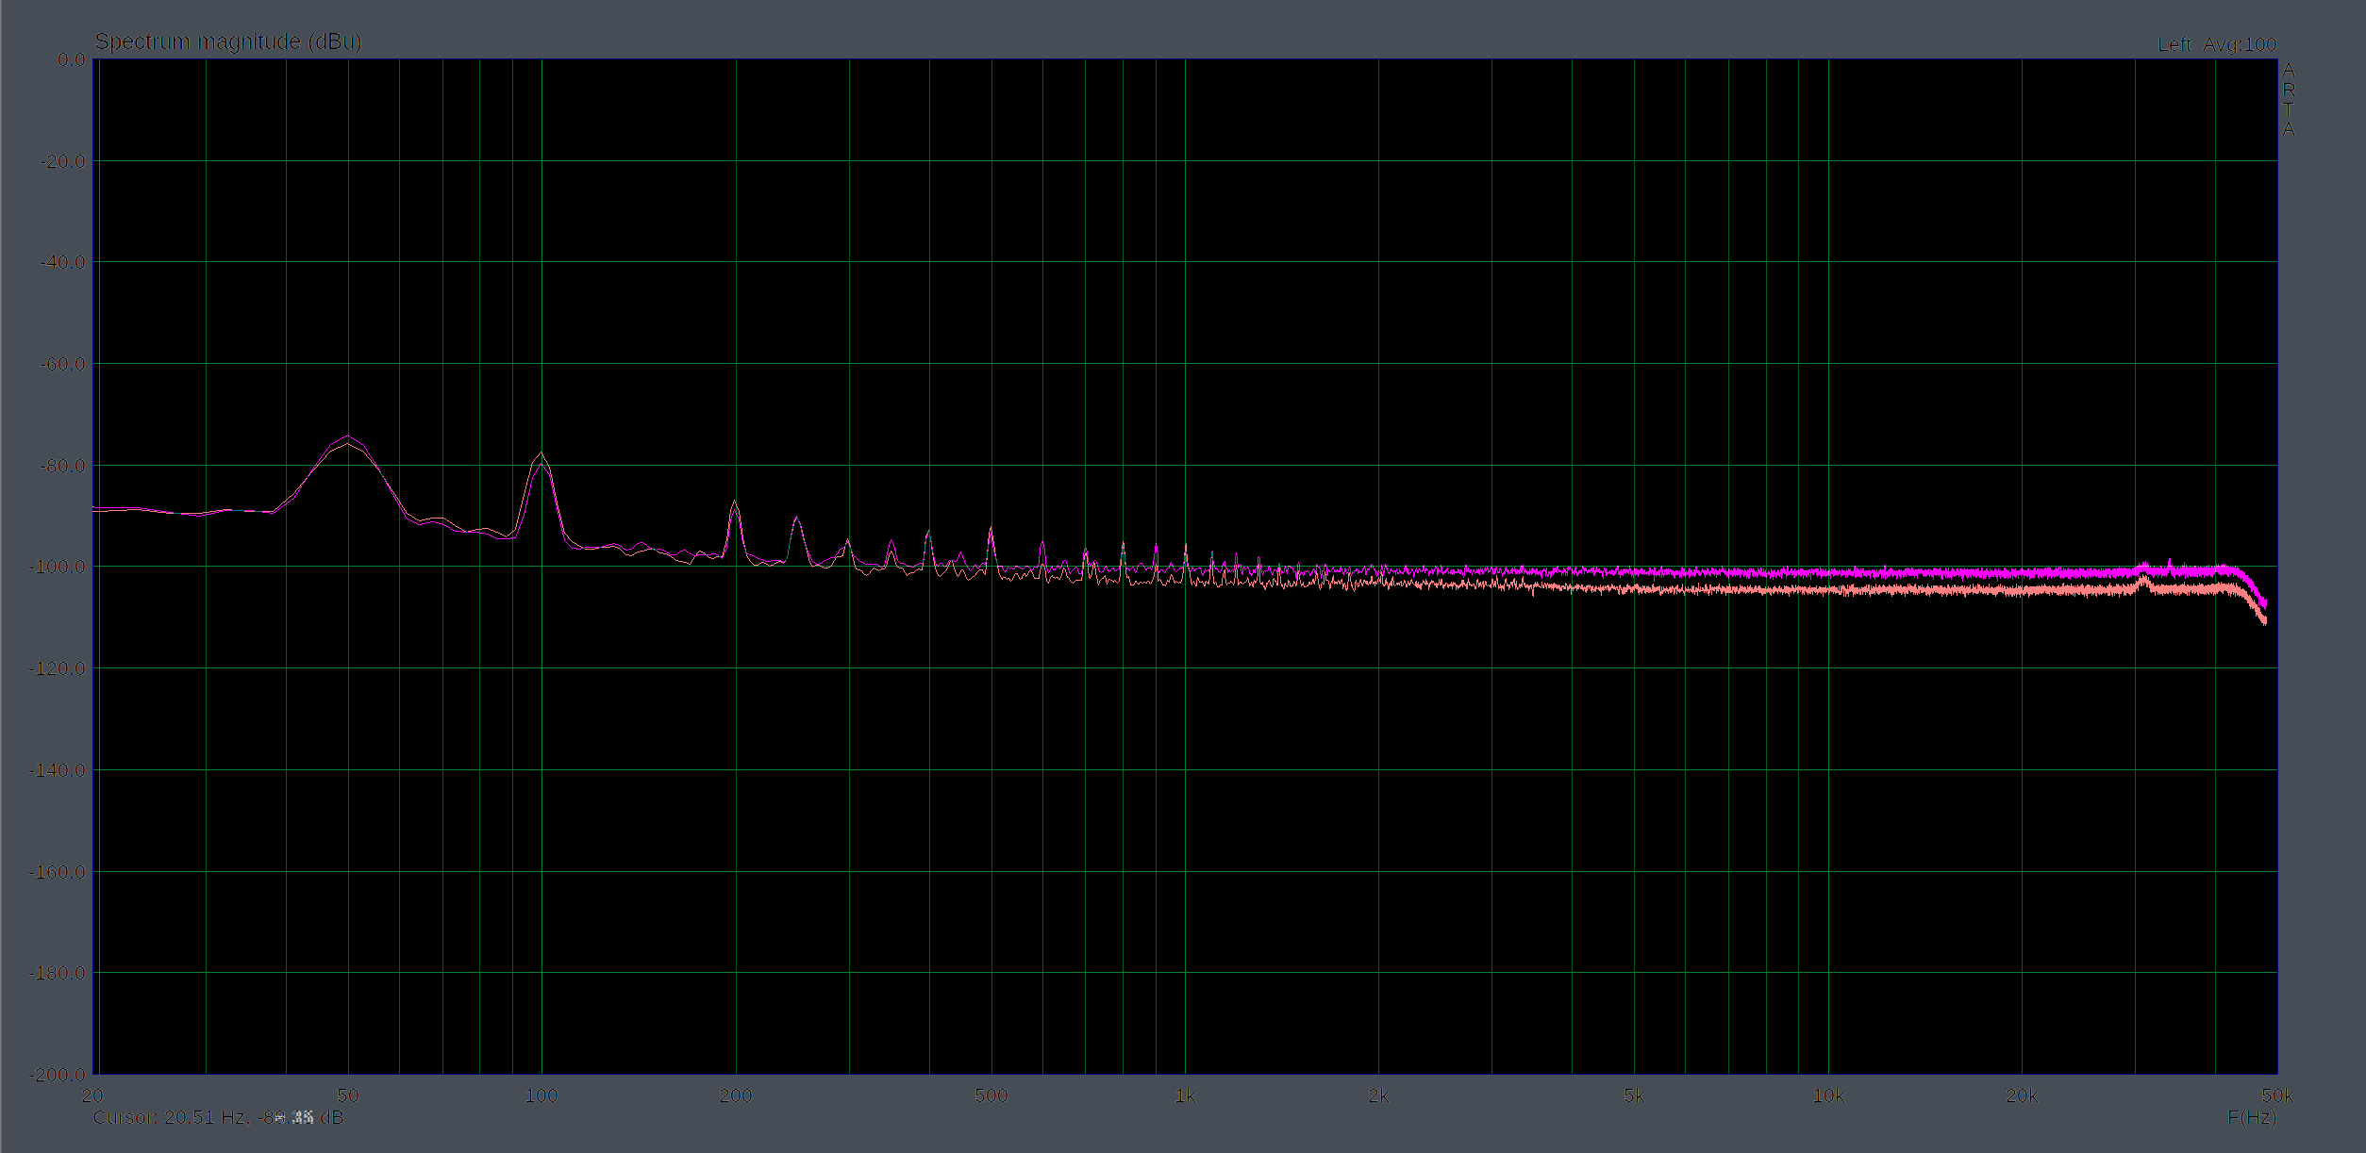The image size is (2366, 1153).
Task: Click the -20.0 level axis label
Action: [x=62, y=161]
